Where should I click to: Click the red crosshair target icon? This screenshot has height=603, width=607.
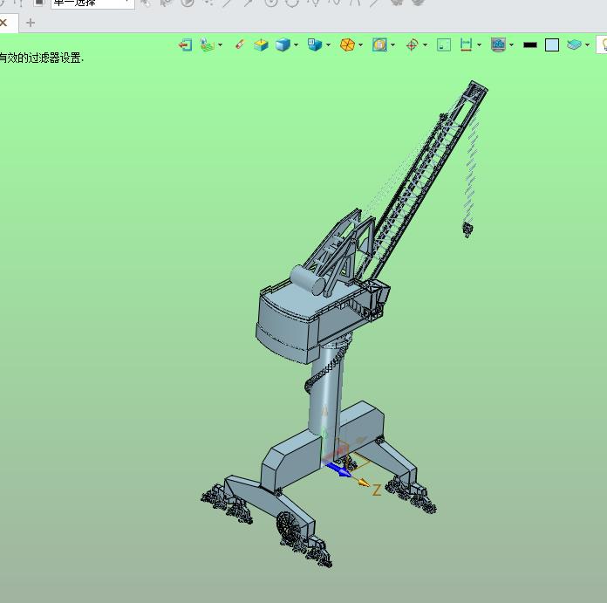pyautogui.click(x=412, y=45)
